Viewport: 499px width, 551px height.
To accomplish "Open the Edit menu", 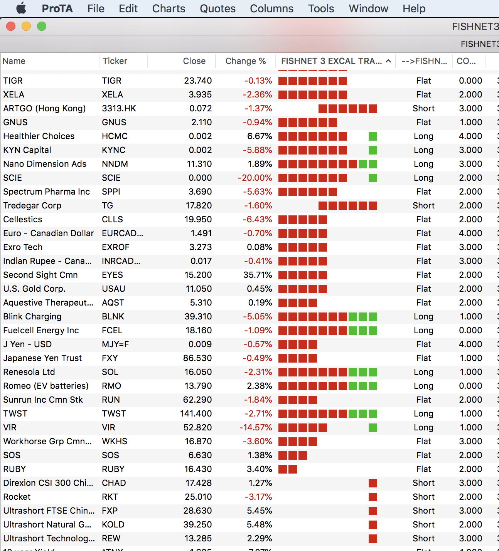I will 128,8.
